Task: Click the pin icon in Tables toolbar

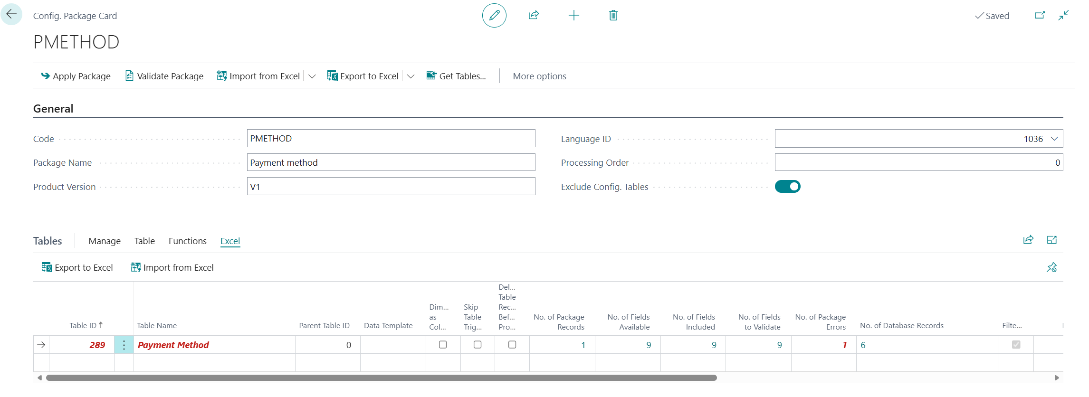Action: (x=1051, y=267)
